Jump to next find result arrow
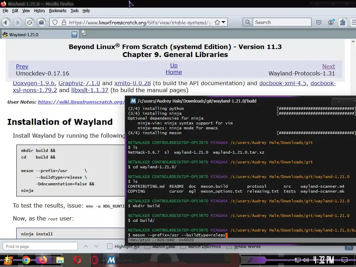Screen dimensions: 356x267 coord(96,246)
